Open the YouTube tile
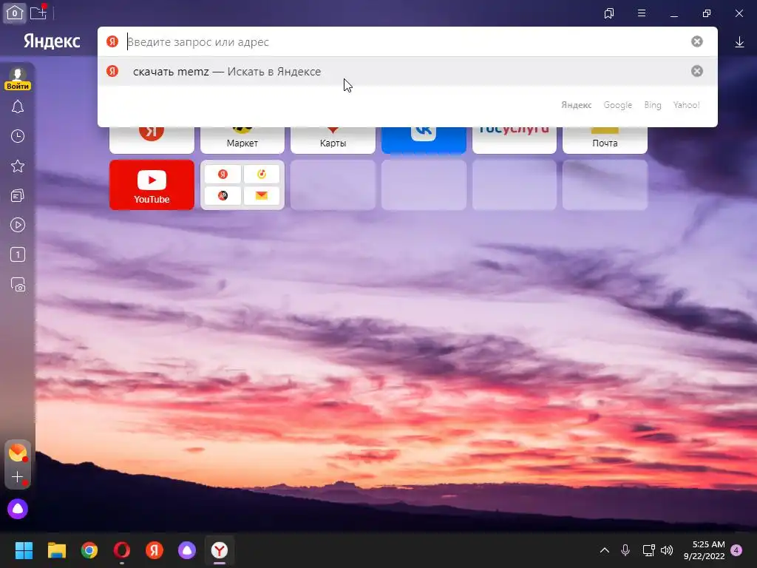This screenshot has width=757, height=568. click(152, 185)
